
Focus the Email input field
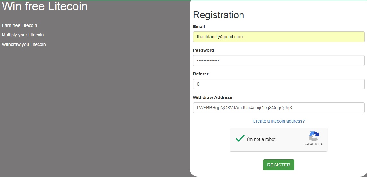[x=278, y=37]
